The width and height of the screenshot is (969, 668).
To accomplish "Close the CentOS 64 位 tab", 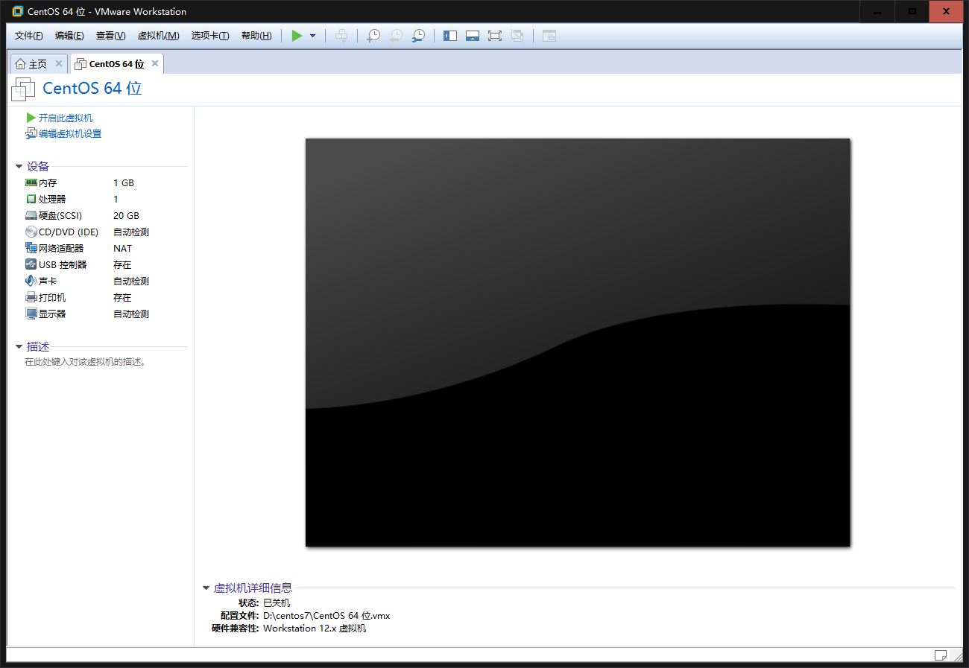I will (155, 63).
